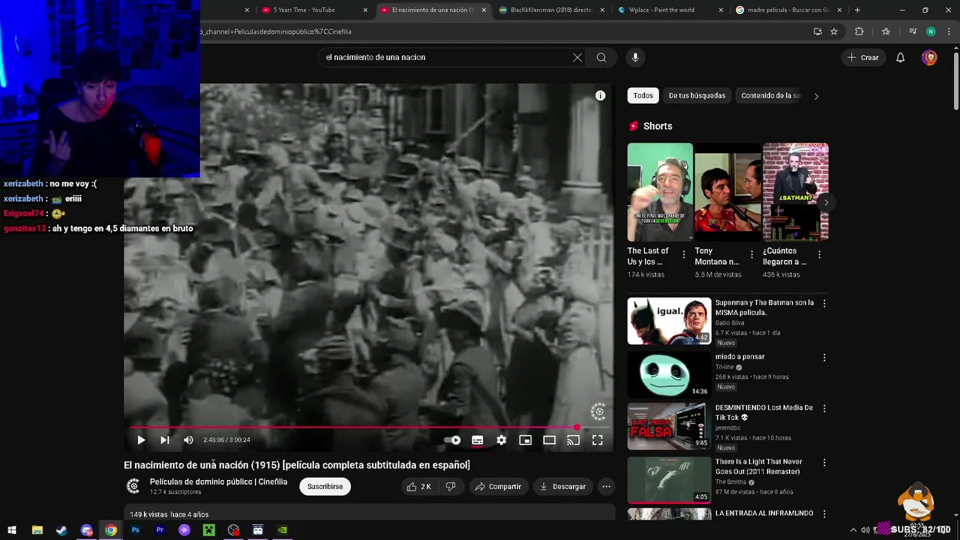Open Minecraft from taskbar
Viewport: 960px width, 540px height.
(209, 530)
